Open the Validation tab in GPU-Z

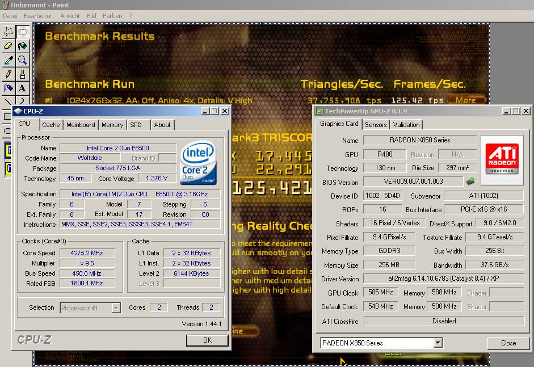406,125
